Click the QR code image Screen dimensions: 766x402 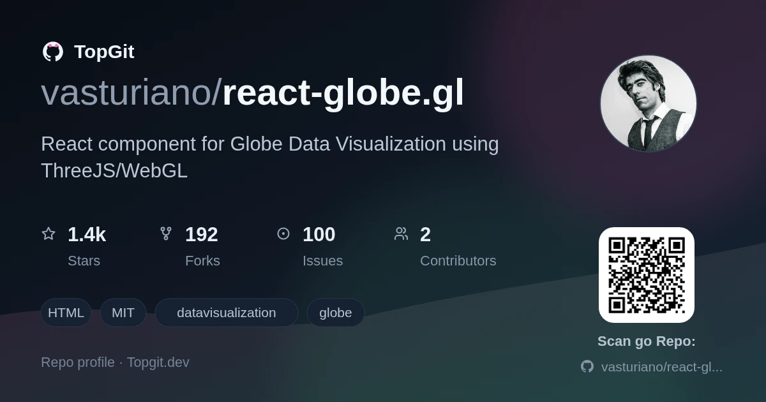[x=647, y=275]
